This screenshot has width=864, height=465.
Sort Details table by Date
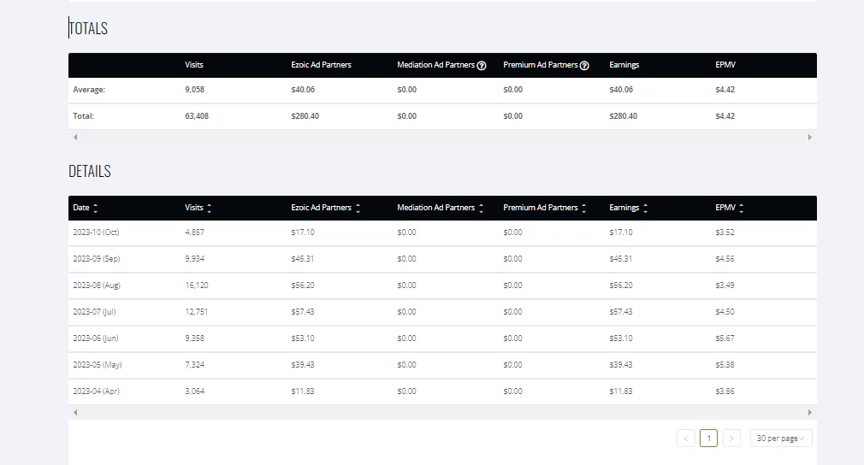pos(95,208)
